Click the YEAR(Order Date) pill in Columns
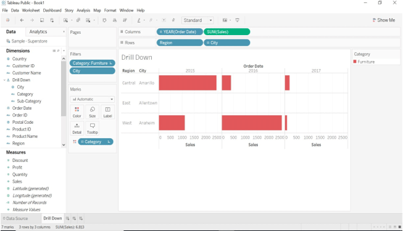 click(x=180, y=32)
